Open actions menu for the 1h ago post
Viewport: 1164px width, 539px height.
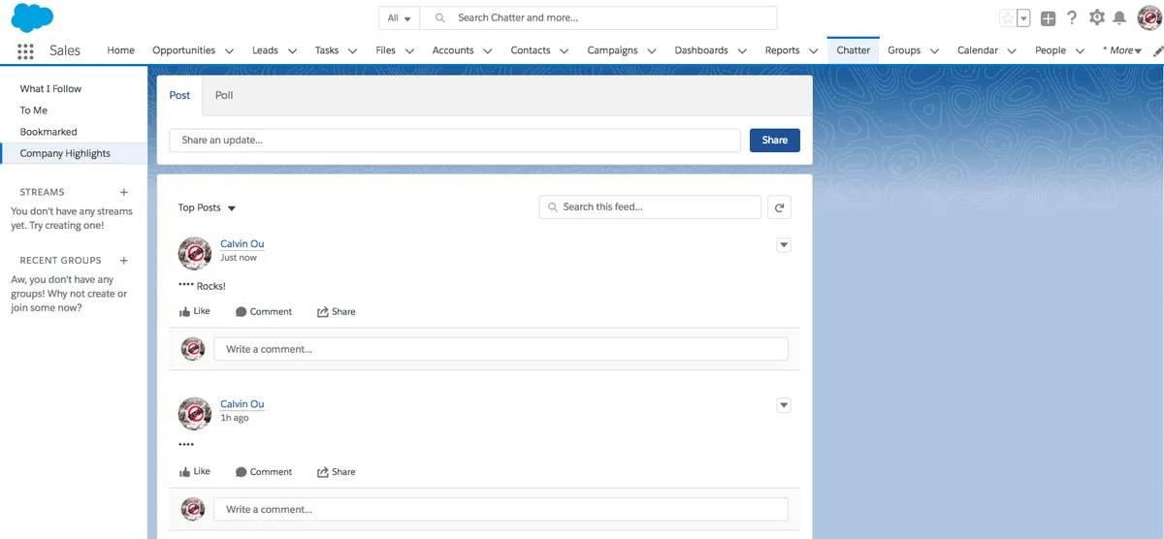coord(785,405)
